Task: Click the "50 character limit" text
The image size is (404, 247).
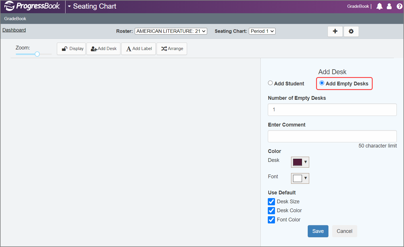Action: (x=378, y=146)
